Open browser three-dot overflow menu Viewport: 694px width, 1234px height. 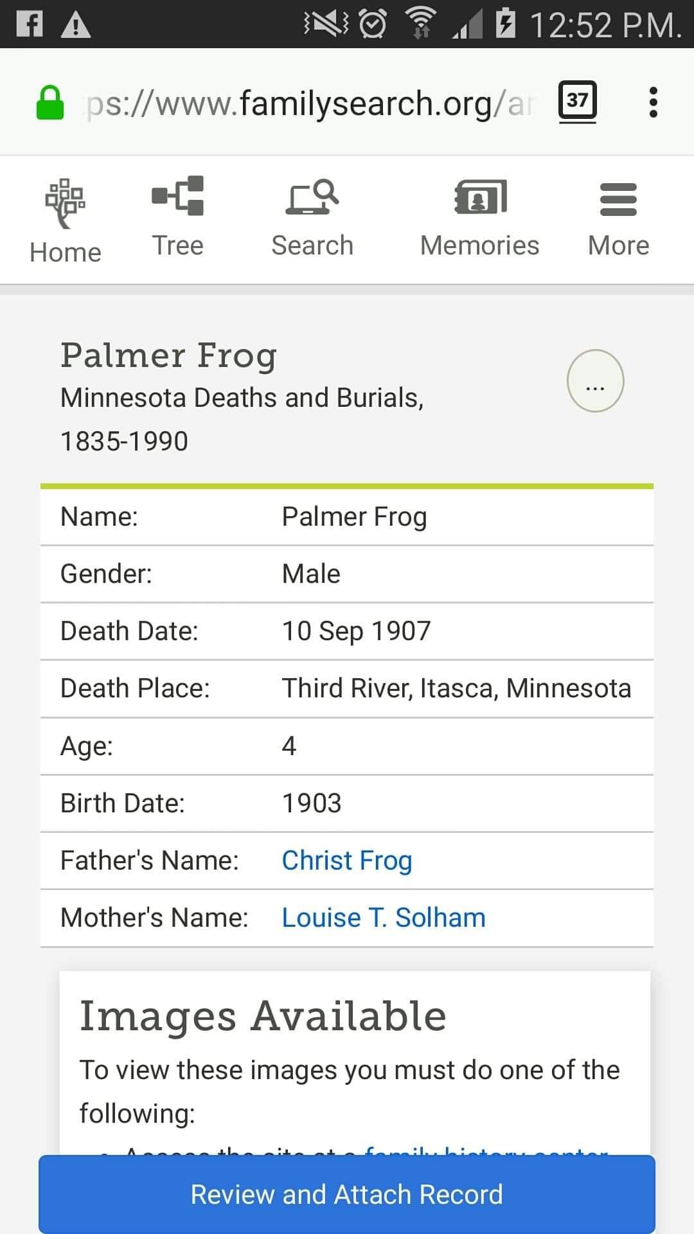point(654,102)
